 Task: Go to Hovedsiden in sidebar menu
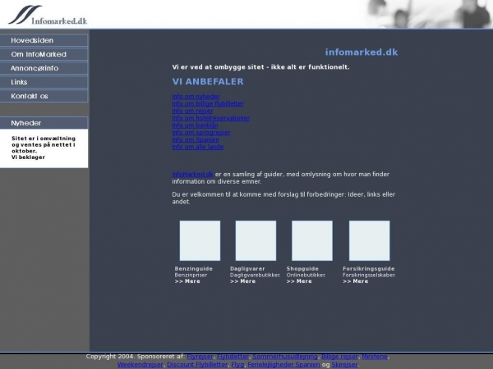(x=44, y=40)
